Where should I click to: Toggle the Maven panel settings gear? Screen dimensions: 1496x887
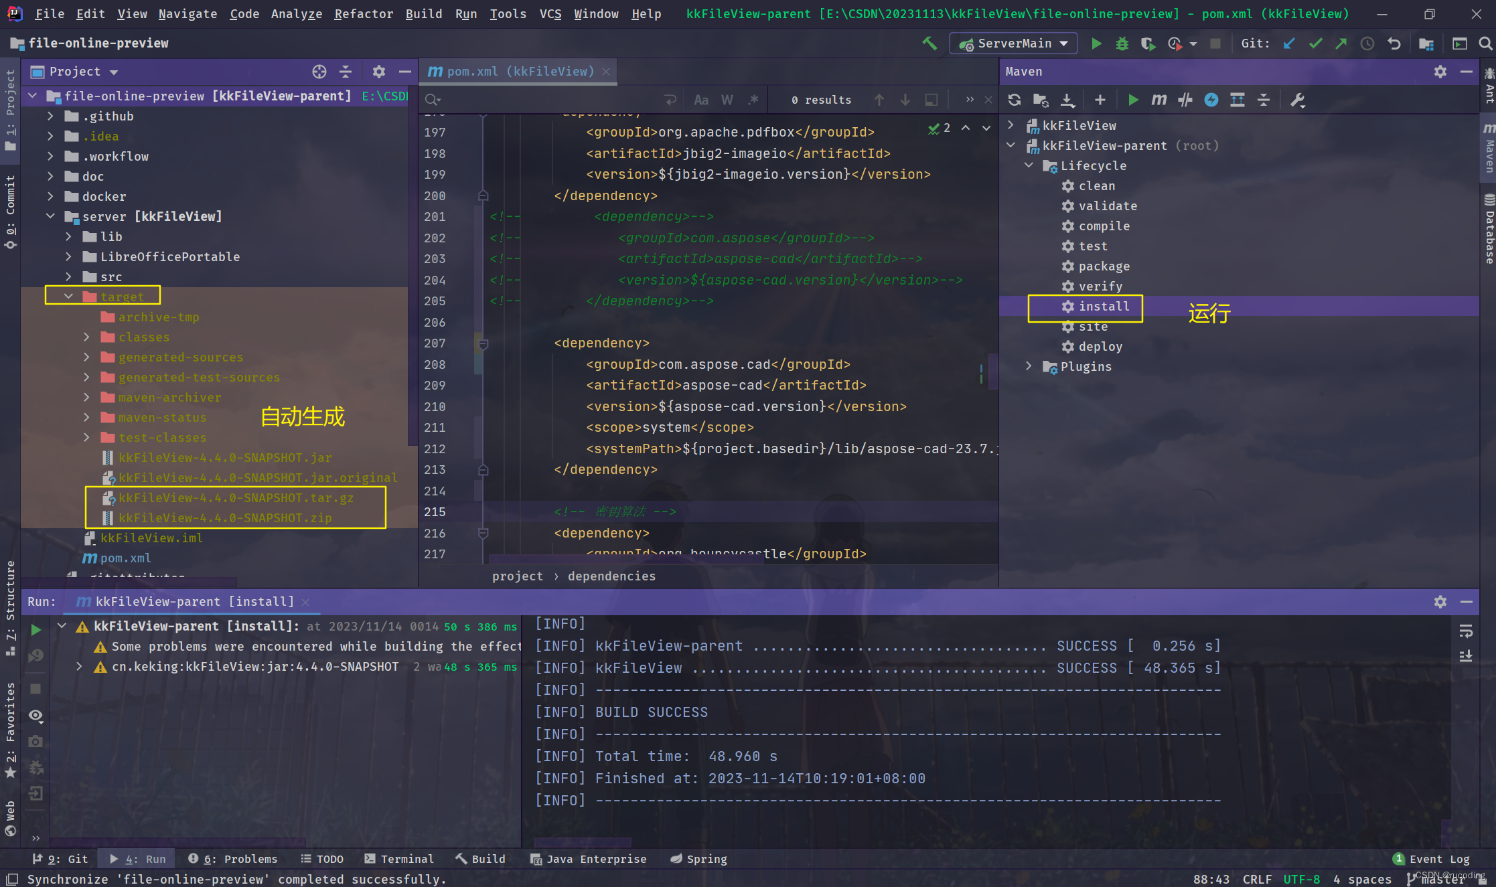pyautogui.click(x=1441, y=70)
